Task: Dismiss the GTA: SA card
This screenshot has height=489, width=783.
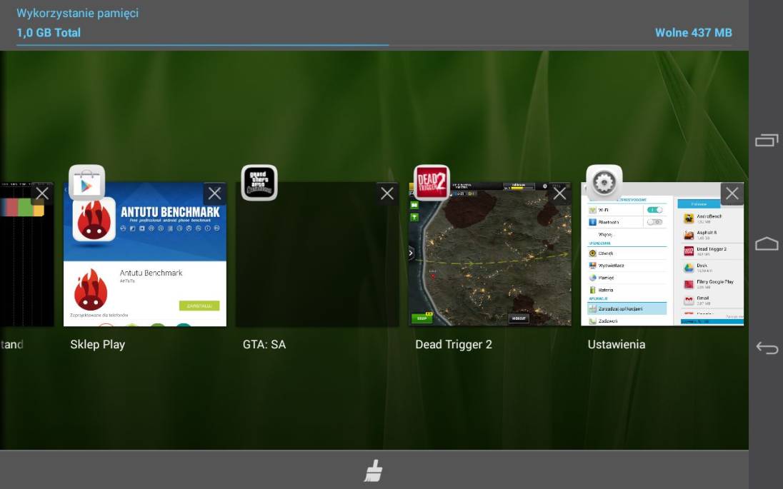Action: click(x=387, y=193)
